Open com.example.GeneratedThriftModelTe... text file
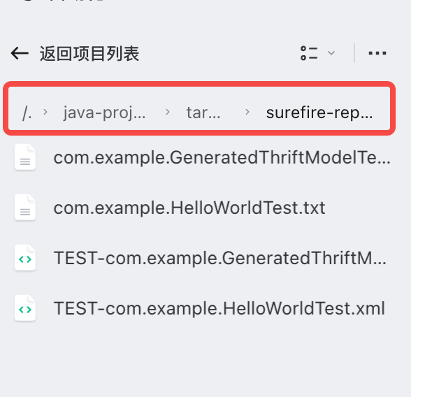The image size is (432, 397). coord(203,157)
